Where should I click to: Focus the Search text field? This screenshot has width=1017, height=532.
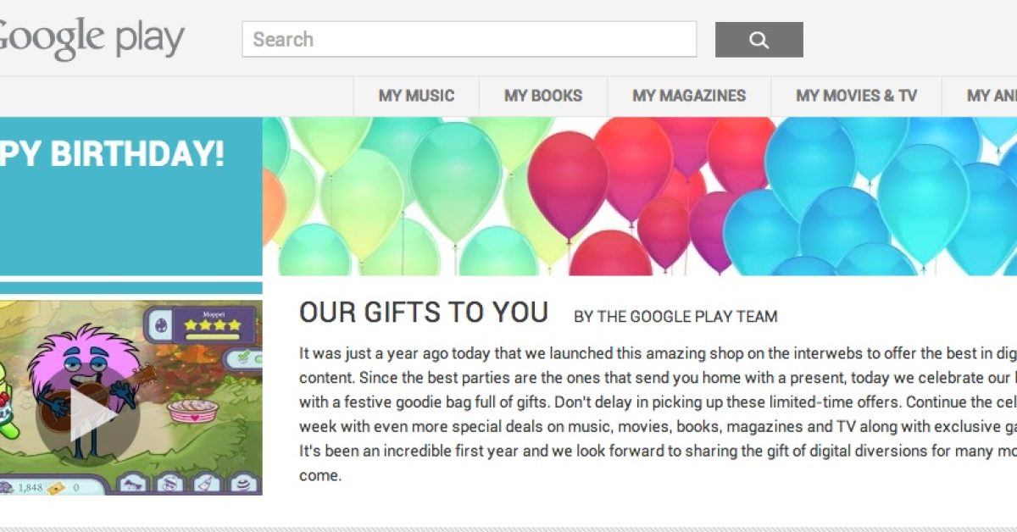469,40
